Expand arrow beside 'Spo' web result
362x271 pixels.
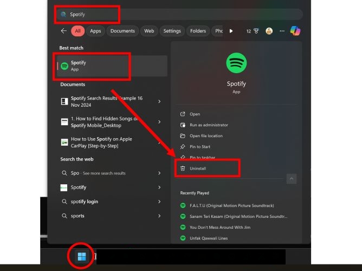pyautogui.click(x=159, y=173)
